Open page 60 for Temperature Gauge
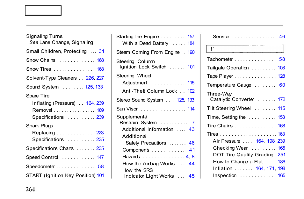Screen dimensions: 304x199 pyautogui.click(x=282, y=85)
